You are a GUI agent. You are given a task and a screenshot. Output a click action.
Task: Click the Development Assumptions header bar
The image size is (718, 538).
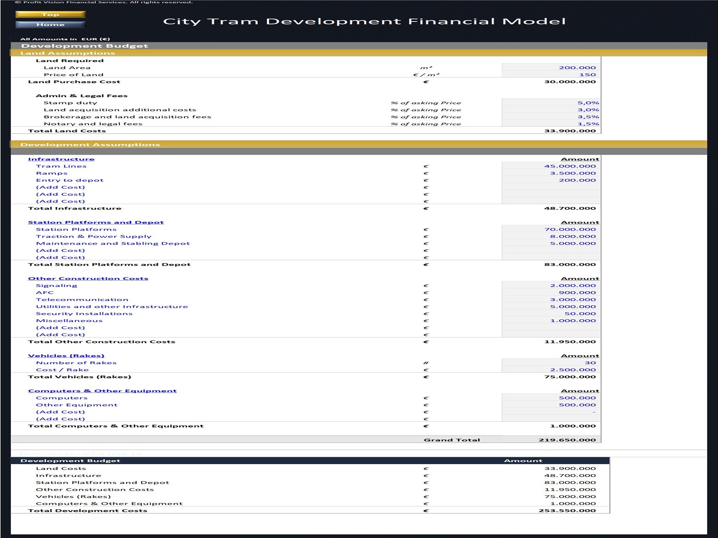pyautogui.click(x=144, y=144)
